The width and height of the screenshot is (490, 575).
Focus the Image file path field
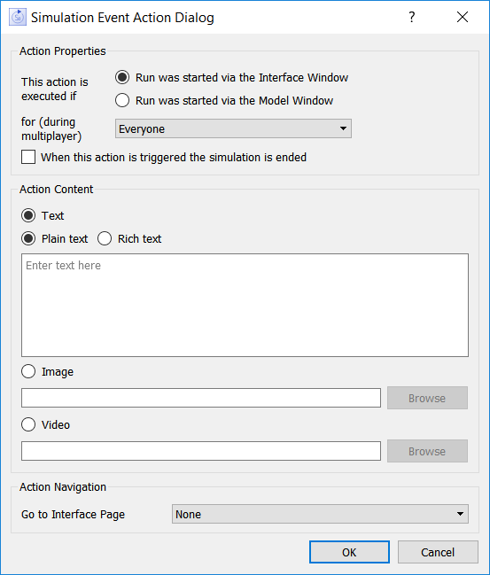[201, 398]
